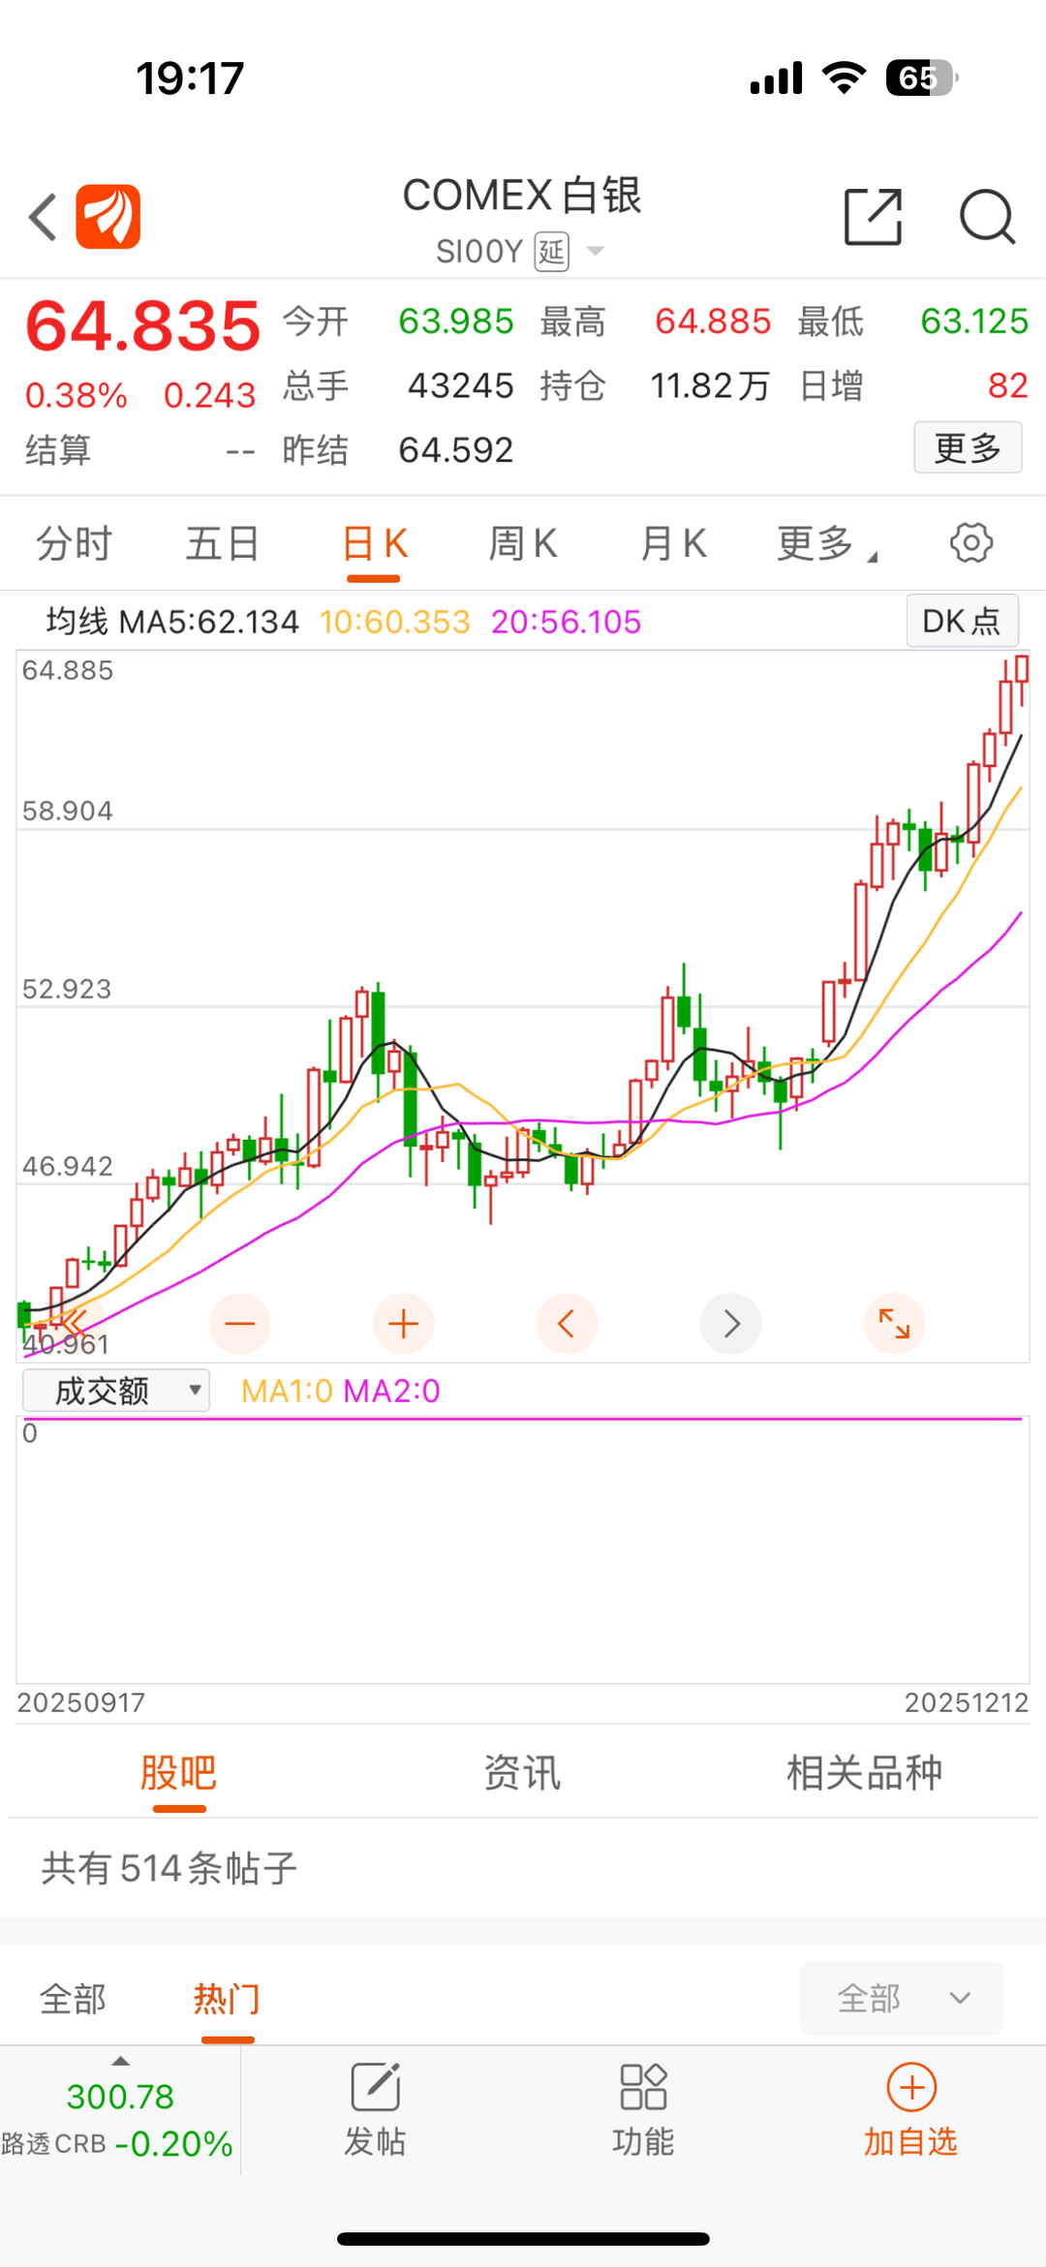Switch to 周K chart tab
This screenshot has width=1046, height=2267.
(523, 544)
